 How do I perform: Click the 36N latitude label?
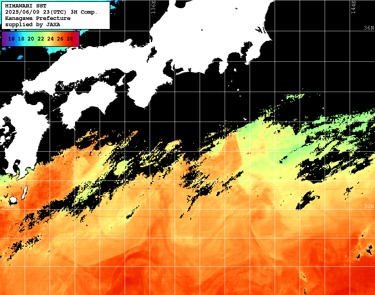click(x=369, y=28)
